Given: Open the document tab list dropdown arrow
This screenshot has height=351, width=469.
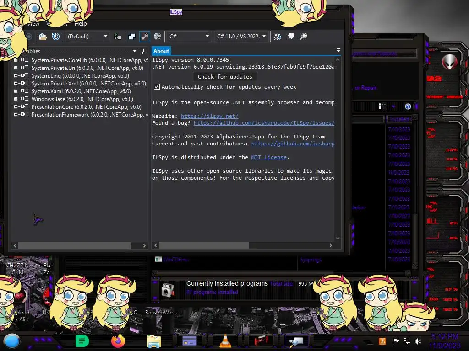Looking at the screenshot, I should (338, 50).
